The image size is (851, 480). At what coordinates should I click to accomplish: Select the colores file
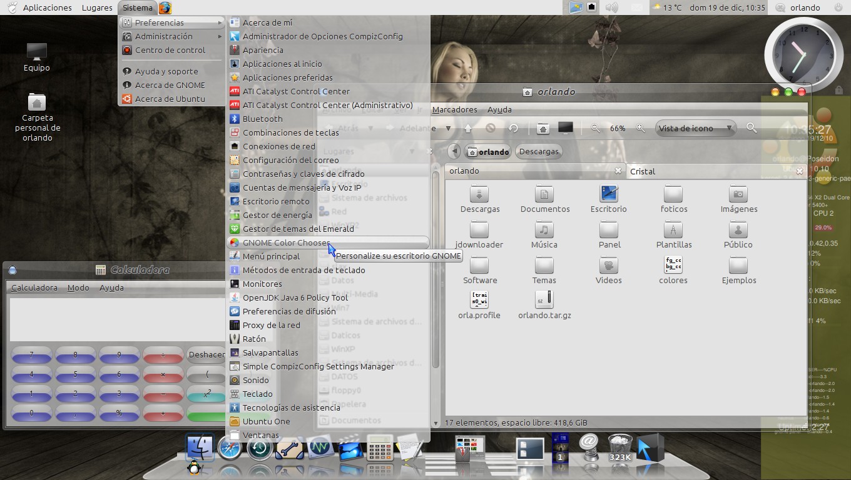pos(673,271)
